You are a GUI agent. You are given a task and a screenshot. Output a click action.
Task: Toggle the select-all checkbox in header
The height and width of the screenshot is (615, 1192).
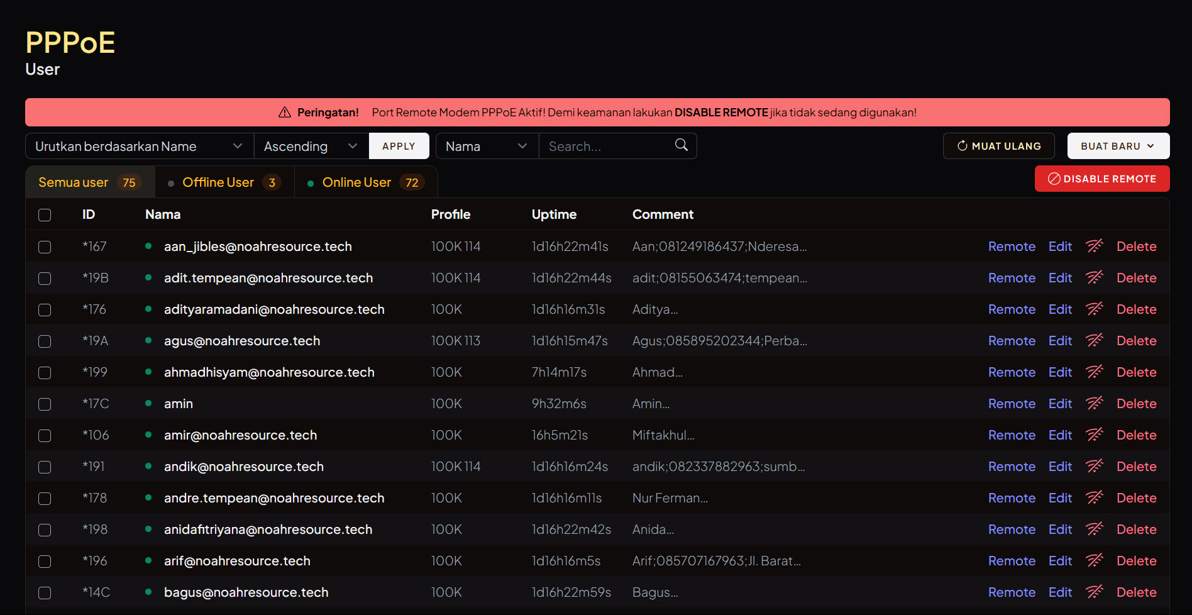[45, 215]
